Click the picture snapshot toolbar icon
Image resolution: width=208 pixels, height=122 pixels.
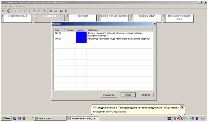tap(55, 11)
